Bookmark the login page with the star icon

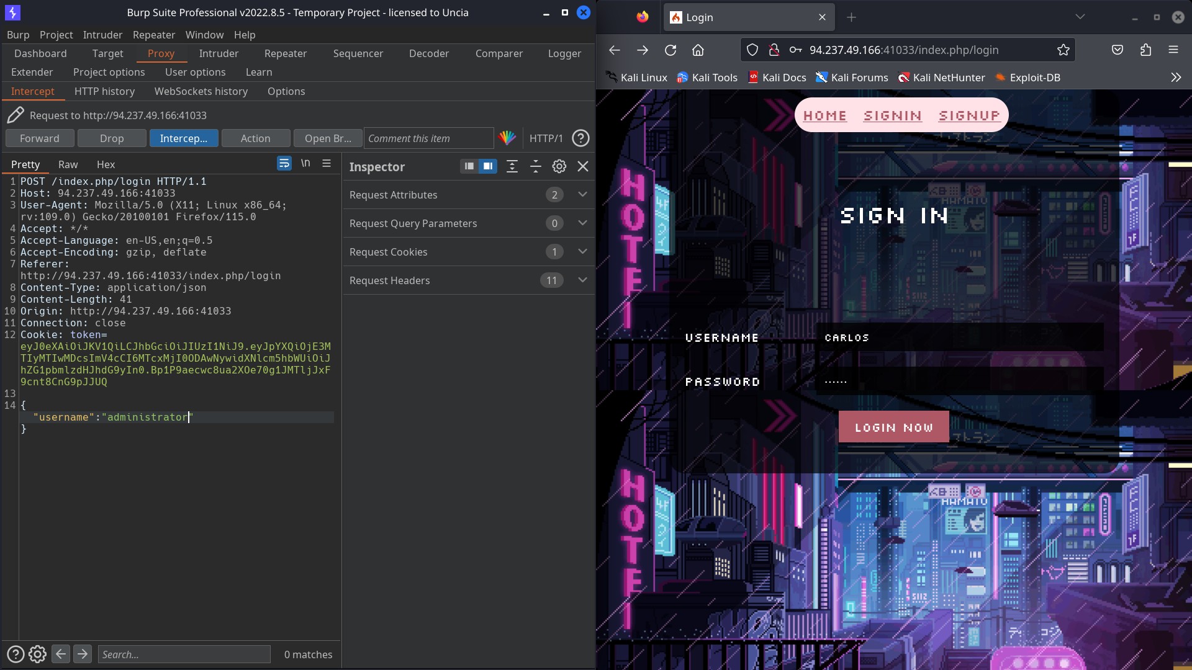(1063, 50)
